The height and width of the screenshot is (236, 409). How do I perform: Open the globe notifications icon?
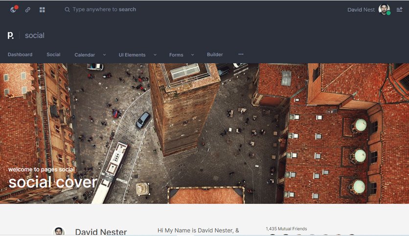click(14, 9)
